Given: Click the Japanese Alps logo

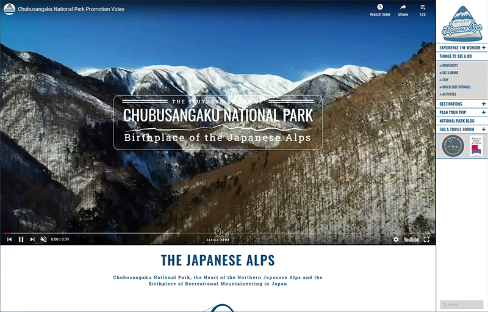Looking at the screenshot, I should point(462,23).
